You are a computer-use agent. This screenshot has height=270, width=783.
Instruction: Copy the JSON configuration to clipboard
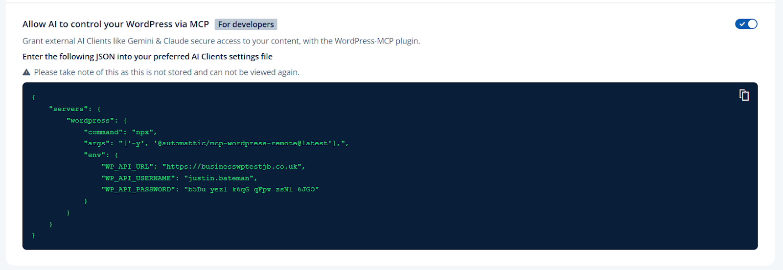pos(744,95)
